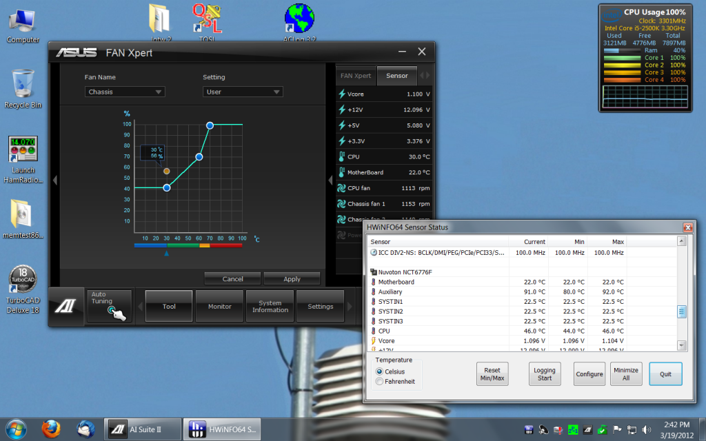The width and height of the screenshot is (706, 441).
Task: Open the Tool menu in AI Suite
Action: pyautogui.click(x=169, y=307)
